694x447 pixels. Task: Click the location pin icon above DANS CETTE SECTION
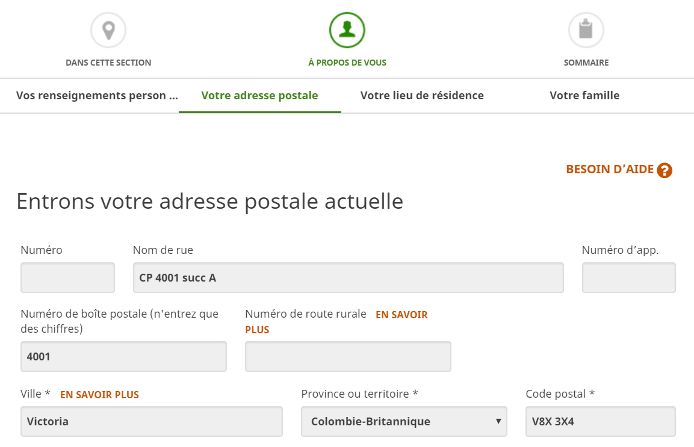click(x=108, y=29)
